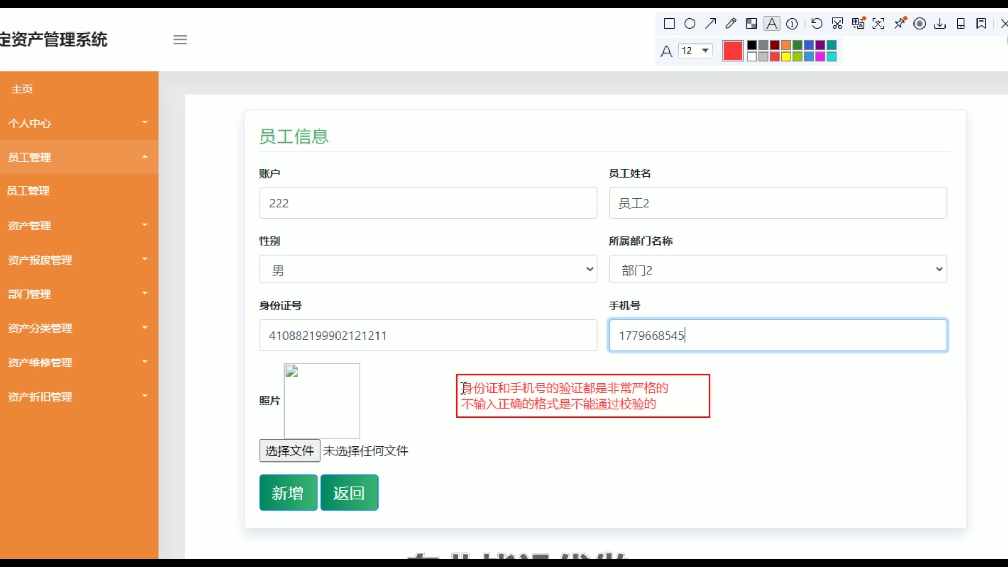Screen dimensions: 1008x567
Task: Click the download save icon
Action: point(940,24)
